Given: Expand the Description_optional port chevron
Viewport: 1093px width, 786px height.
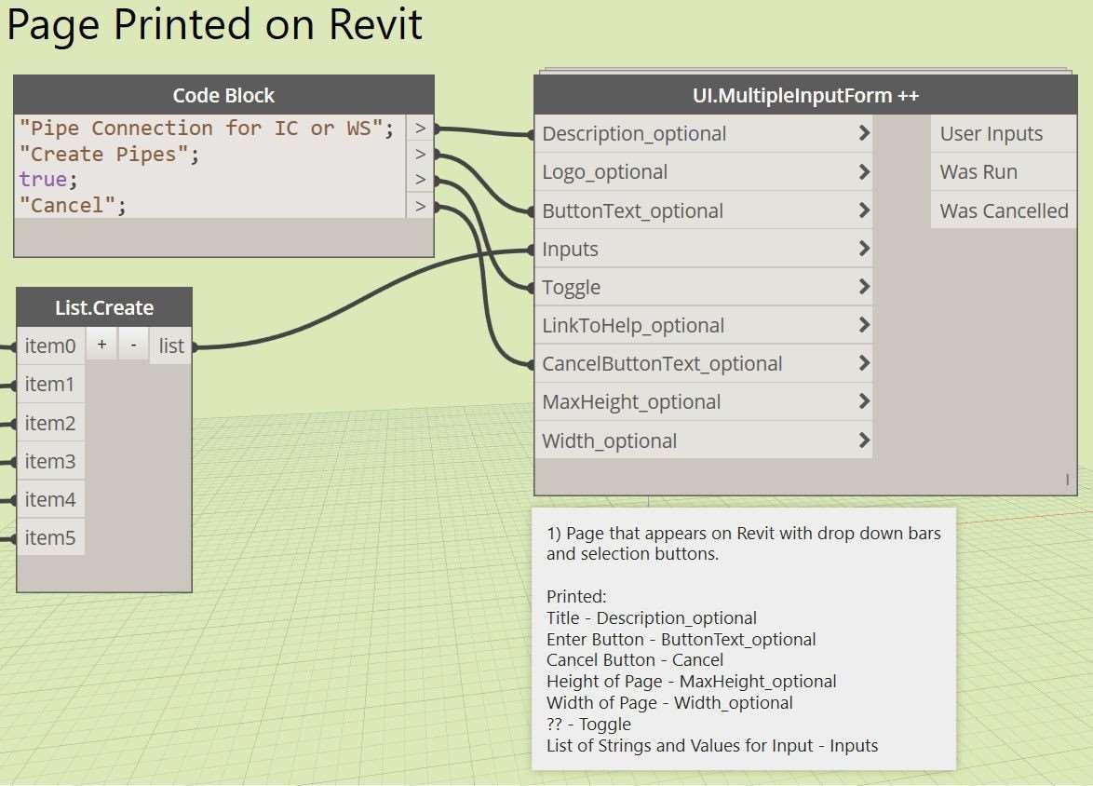Looking at the screenshot, I should pos(864,133).
